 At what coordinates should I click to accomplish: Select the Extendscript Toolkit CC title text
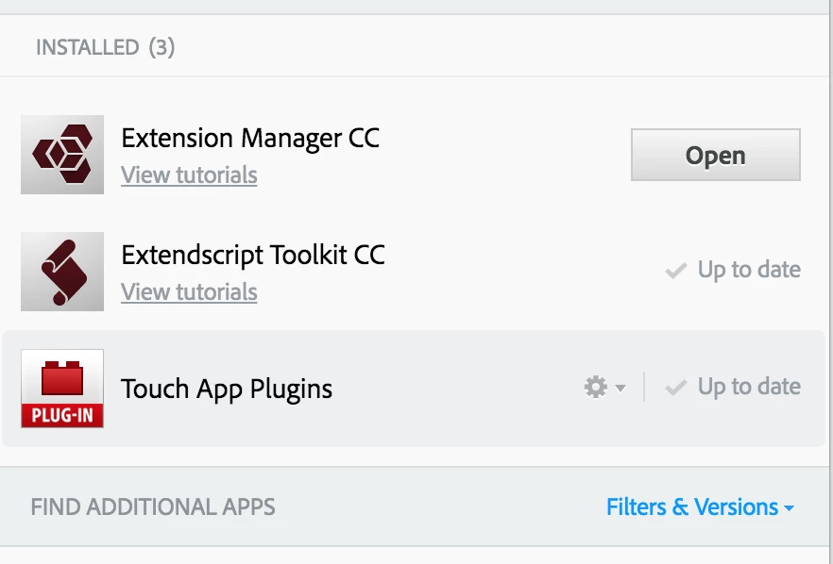(x=253, y=256)
